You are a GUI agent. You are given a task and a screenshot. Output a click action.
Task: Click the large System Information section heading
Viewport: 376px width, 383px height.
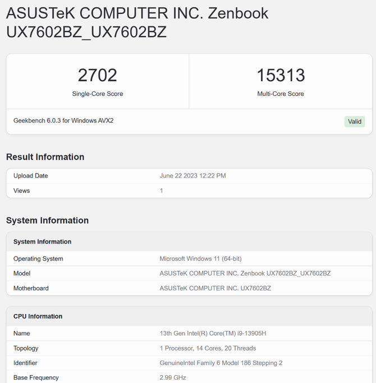47,220
